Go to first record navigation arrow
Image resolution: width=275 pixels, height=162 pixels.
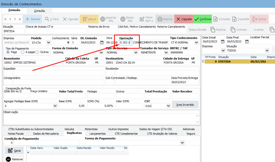pos(5,19)
